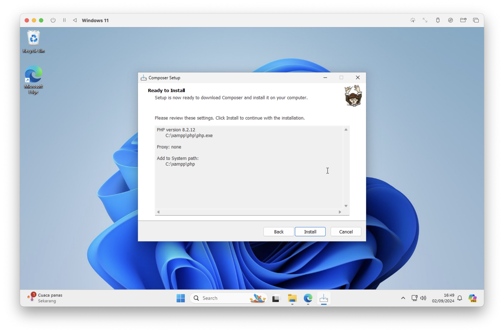
Task: Minimize the Composer Setup window
Action: (x=325, y=78)
